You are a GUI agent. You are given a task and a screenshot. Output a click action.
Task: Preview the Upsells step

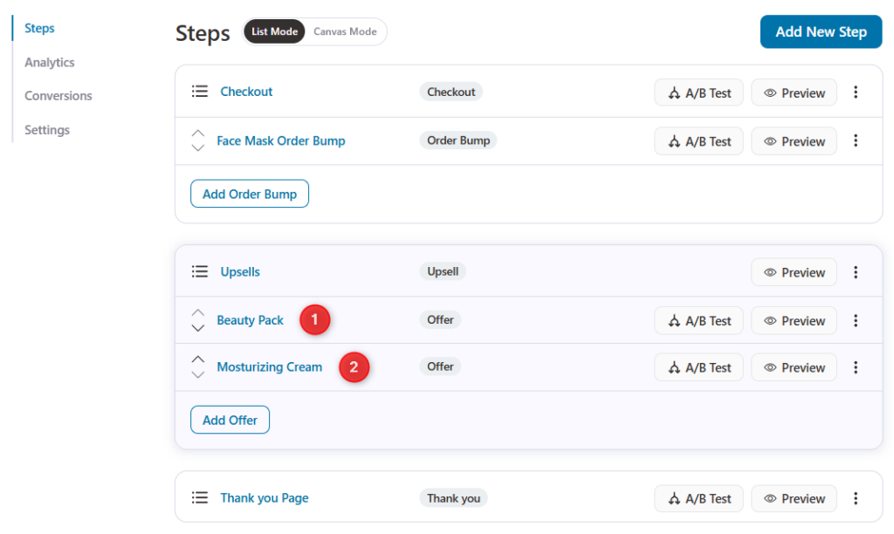(x=794, y=272)
